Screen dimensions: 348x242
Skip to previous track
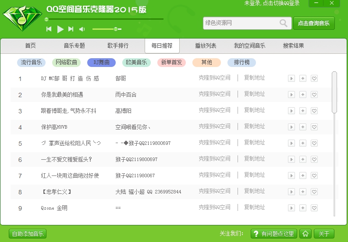tap(49, 29)
